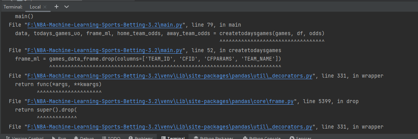The image size is (418, 139).
Task: Open pandas core frame.py link
Action: point(161,102)
